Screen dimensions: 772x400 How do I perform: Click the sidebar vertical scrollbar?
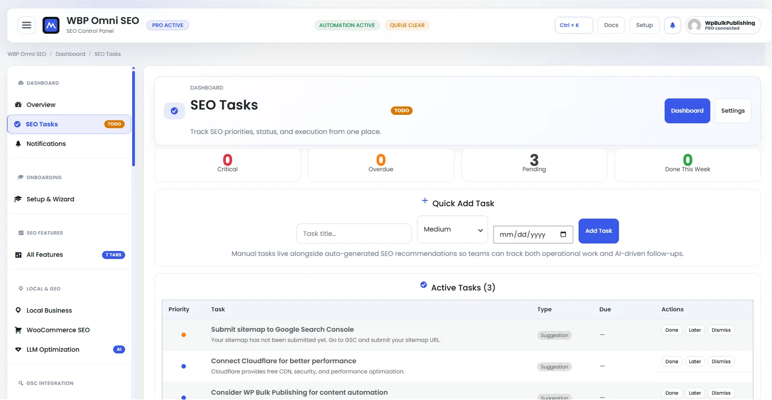133,118
